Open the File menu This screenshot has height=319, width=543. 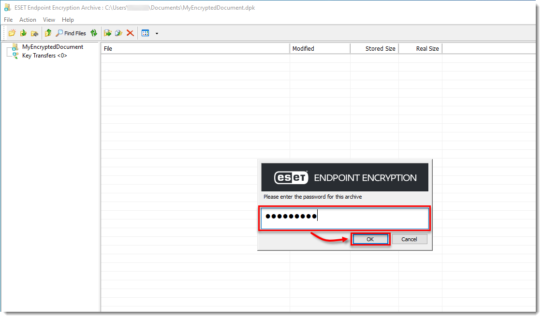pos(8,20)
